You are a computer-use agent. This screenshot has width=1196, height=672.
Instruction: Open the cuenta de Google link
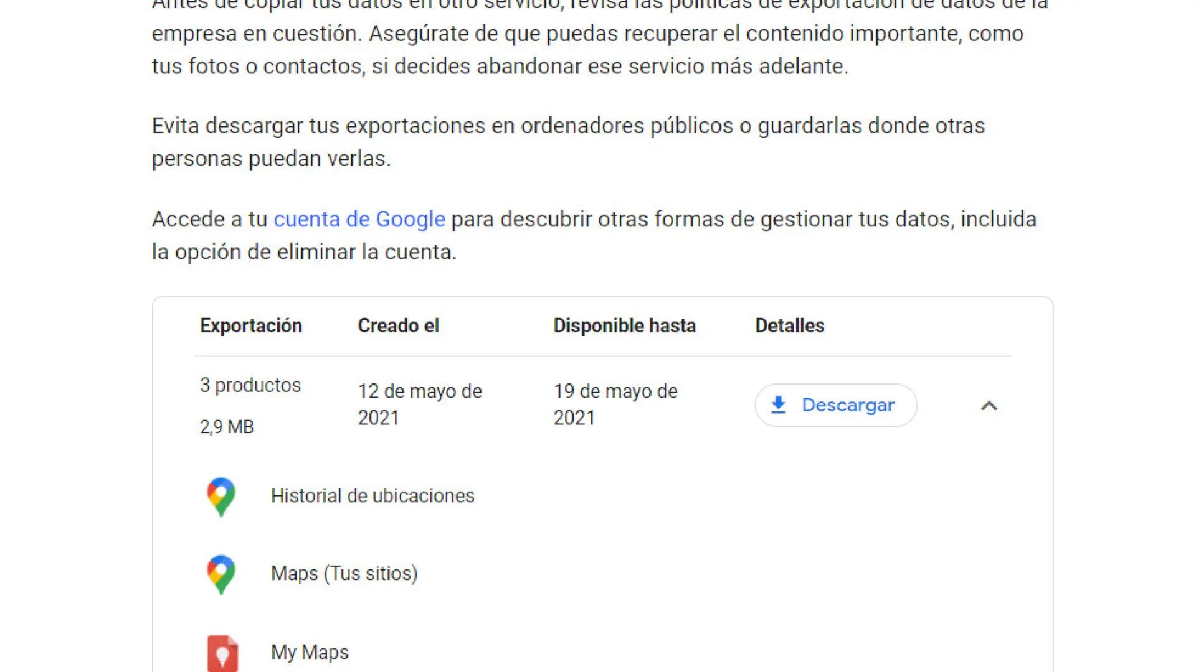359,219
